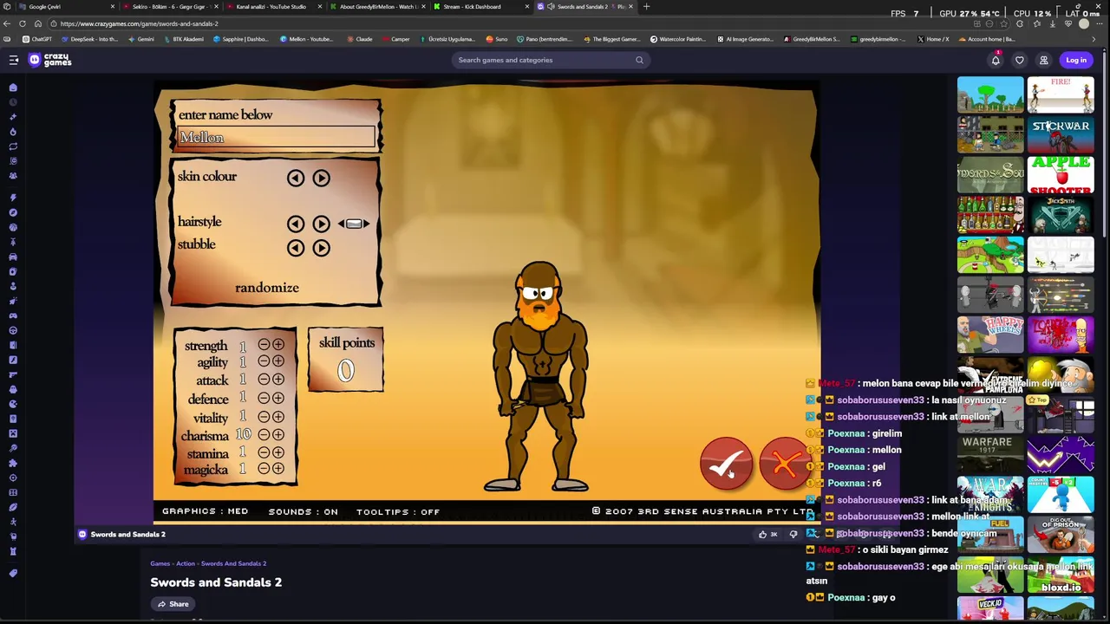Choose previous hairstyle arrow
The width and height of the screenshot is (1110, 624).
click(x=296, y=224)
